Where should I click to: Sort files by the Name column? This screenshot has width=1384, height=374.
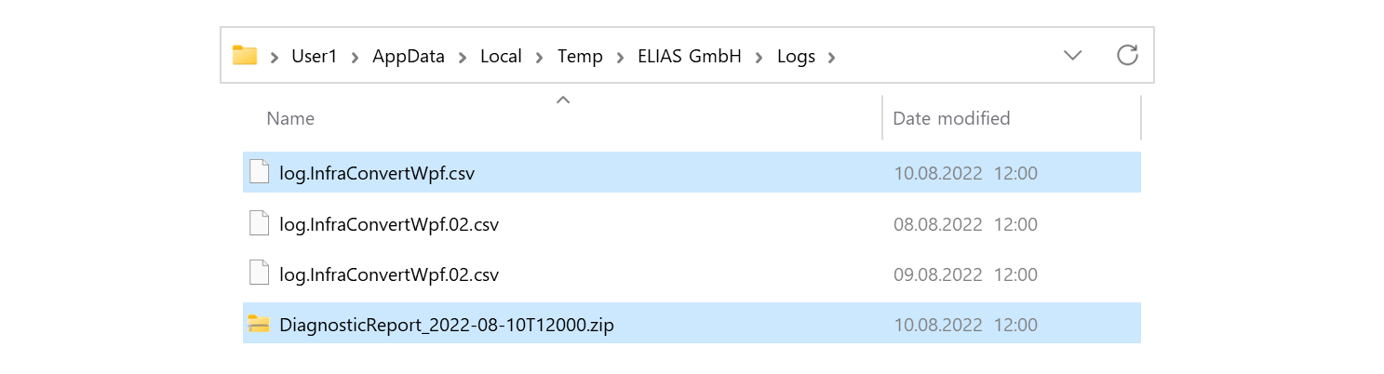pyautogui.click(x=290, y=118)
